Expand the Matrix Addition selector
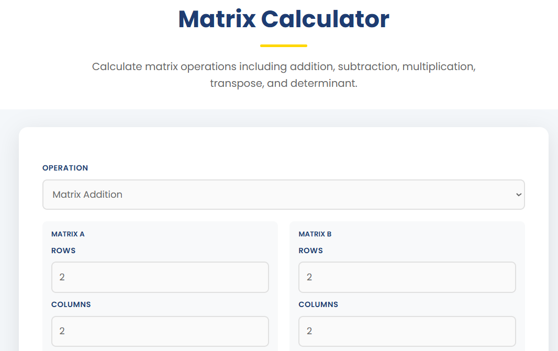558x351 pixels. 283,194
